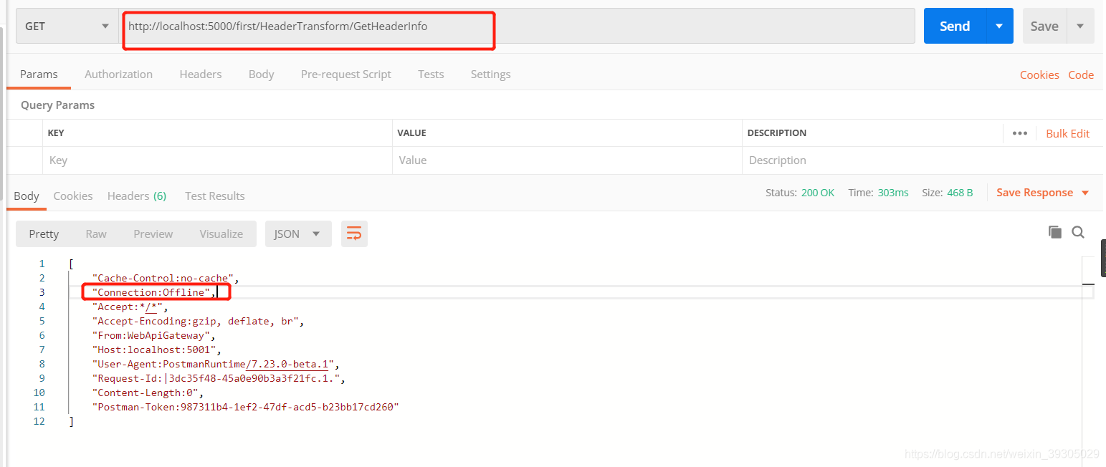Save the request

tap(1044, 26)
